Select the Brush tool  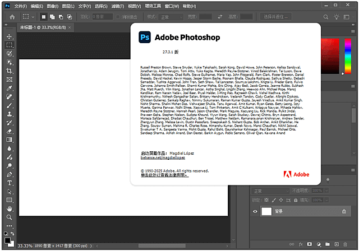click(x=9, y=105)
